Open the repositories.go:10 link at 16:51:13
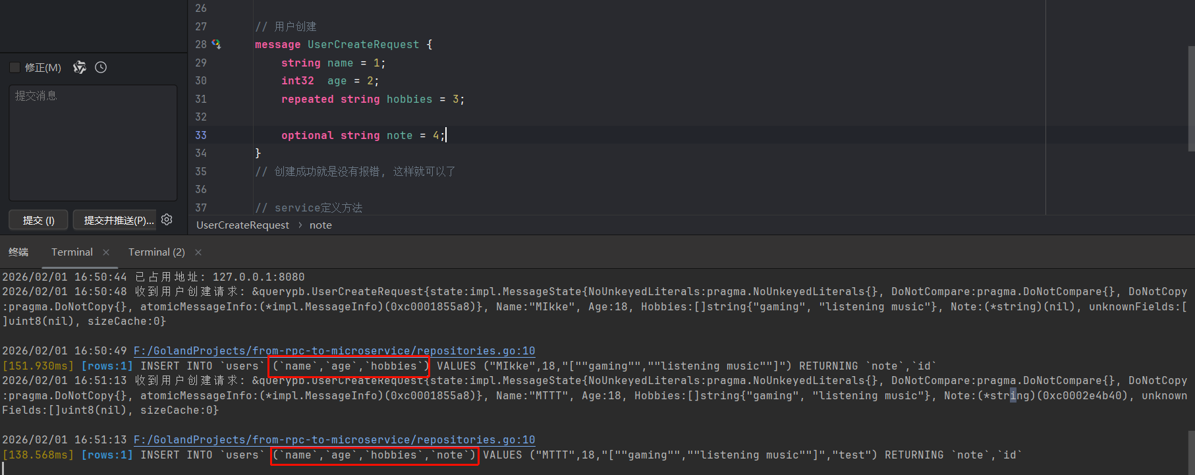 coord(334,439)
